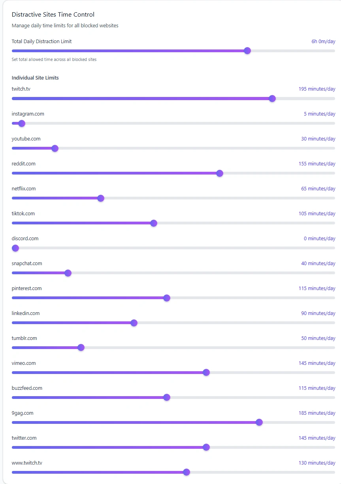341x484 pixels.
Task: Click the twitch.tv slider thumb at 195 minutes
Action: click(x=272, y=99)
